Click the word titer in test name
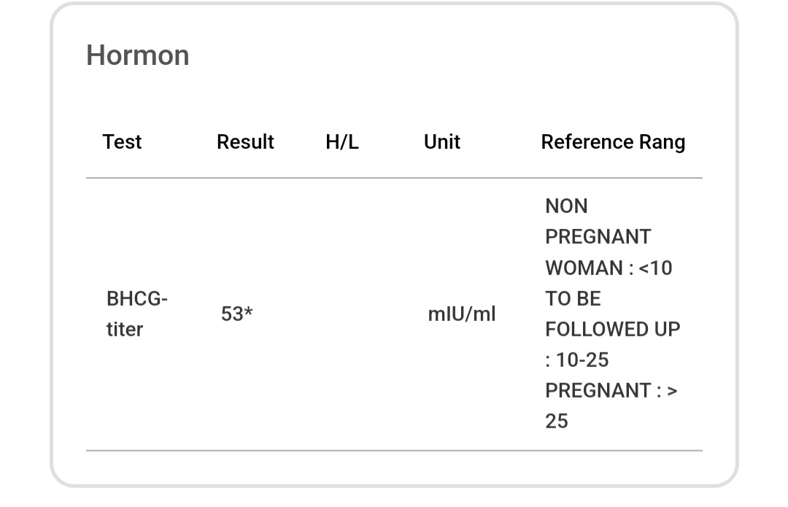788x507 pixels. coord(125,330)
